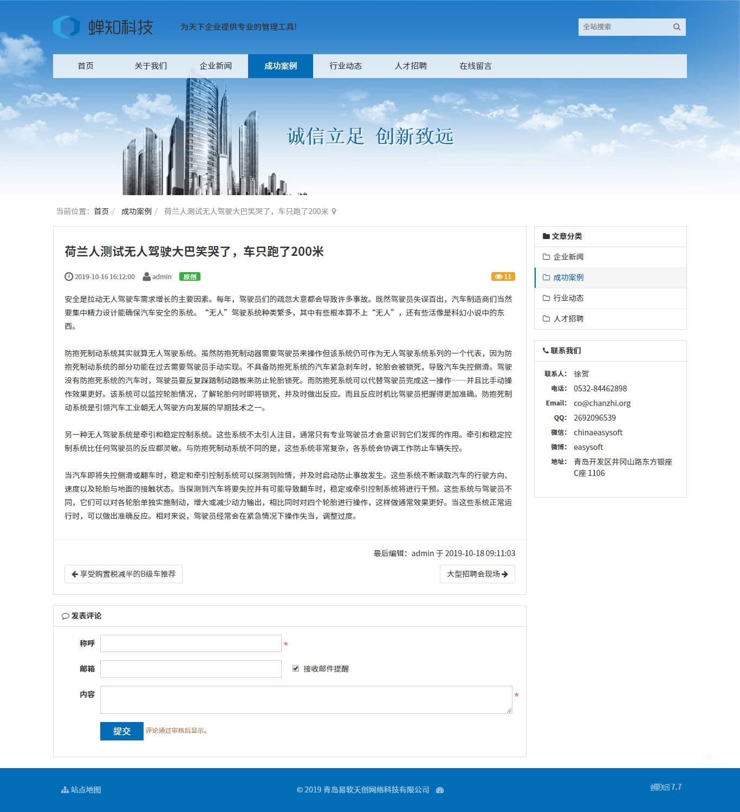
Task: Open 人才招聘 in the navigation bar
Action: coord(411,66)
